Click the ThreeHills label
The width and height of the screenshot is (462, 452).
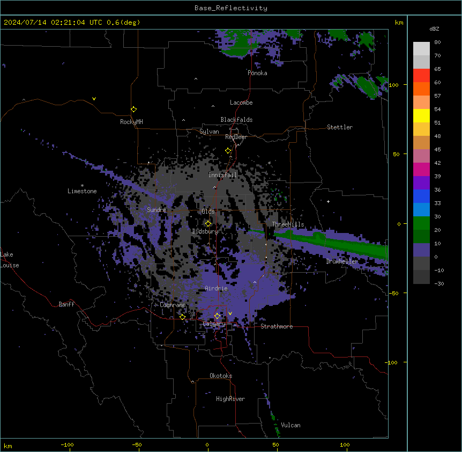(288, 224)
